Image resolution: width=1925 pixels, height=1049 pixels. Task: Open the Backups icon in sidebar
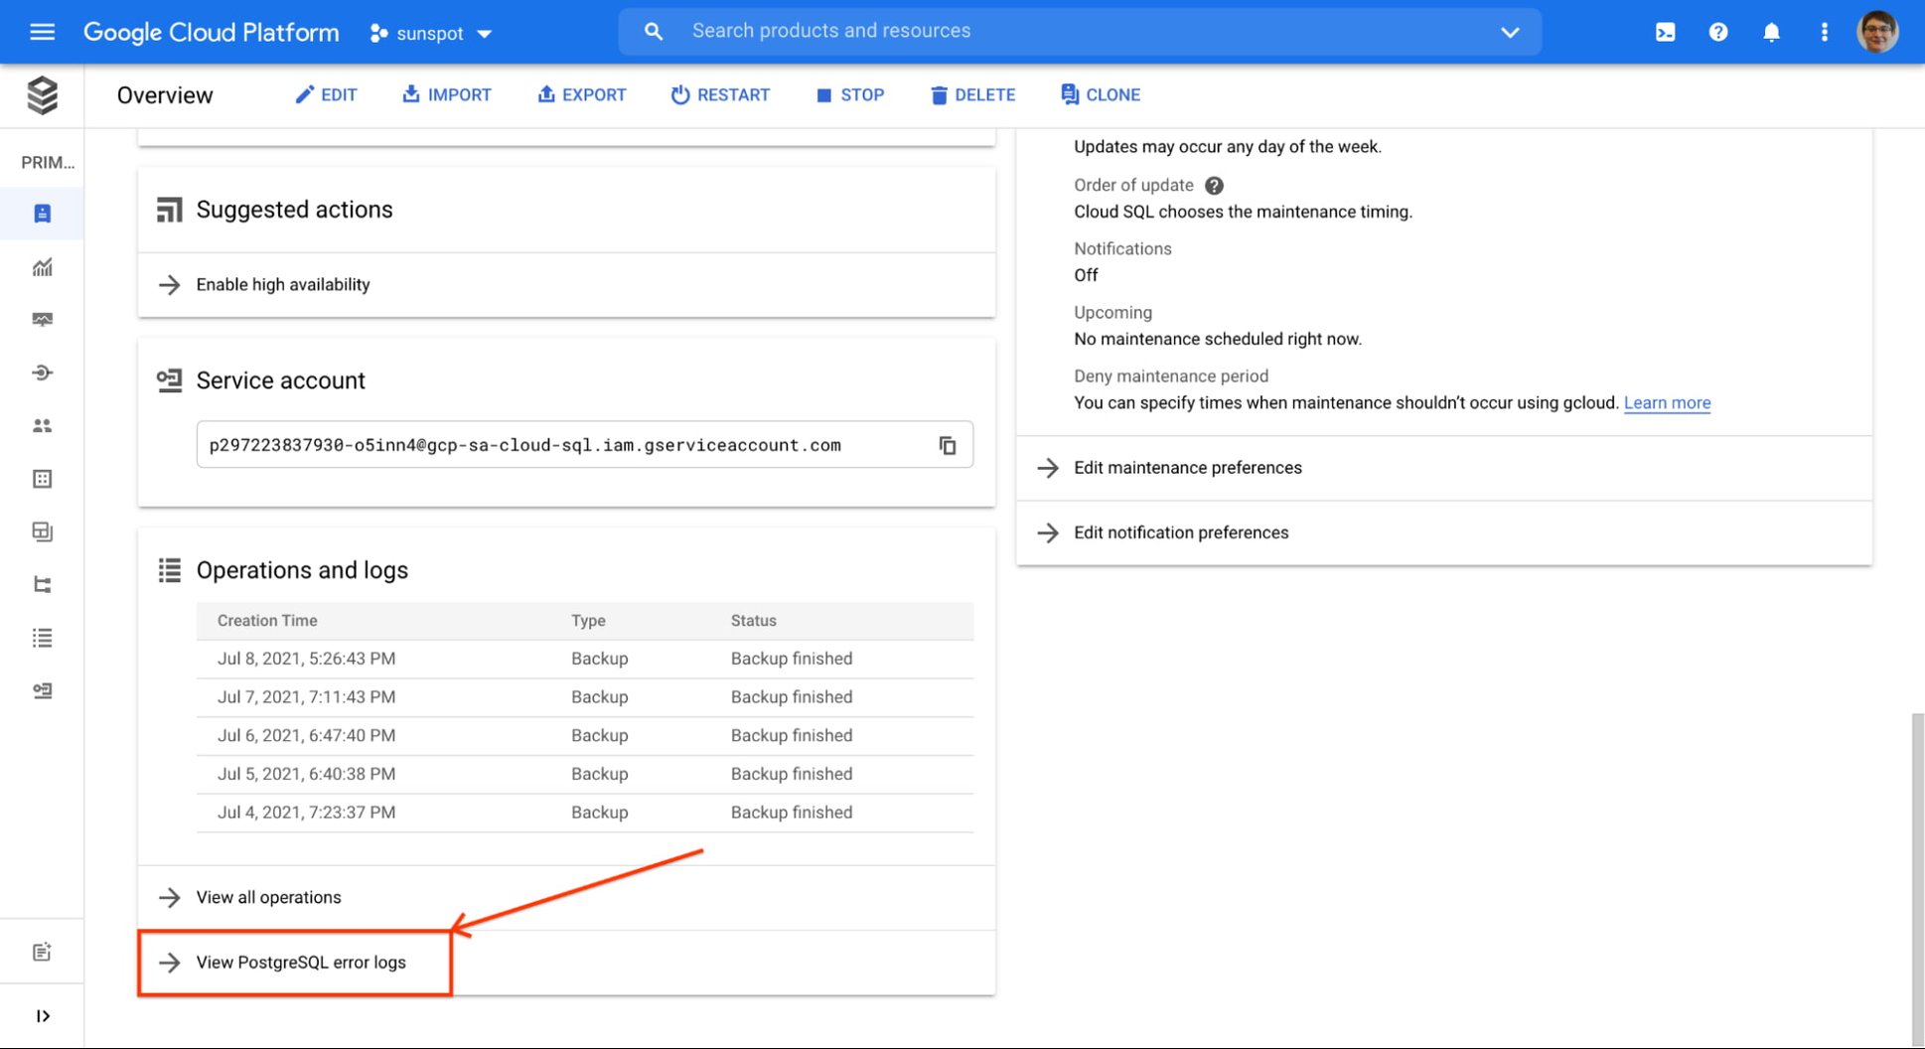(x=42, y=531)
